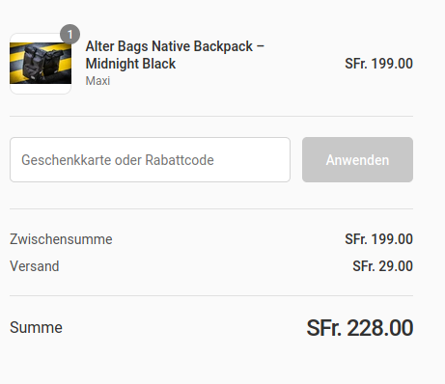Click the backpack product thumbnail image
This screenshot has width=445, height=384.
[41, 64]
